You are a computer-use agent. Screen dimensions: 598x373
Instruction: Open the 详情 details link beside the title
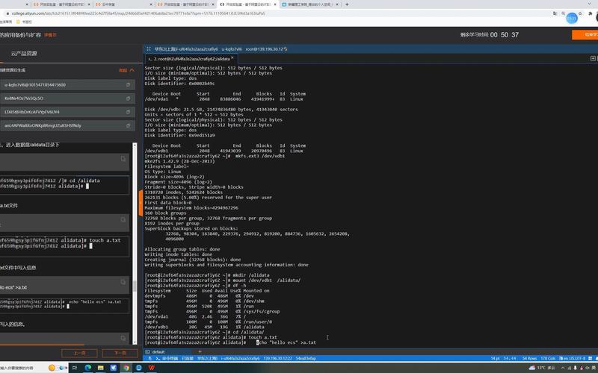click(x=50, y=35)
